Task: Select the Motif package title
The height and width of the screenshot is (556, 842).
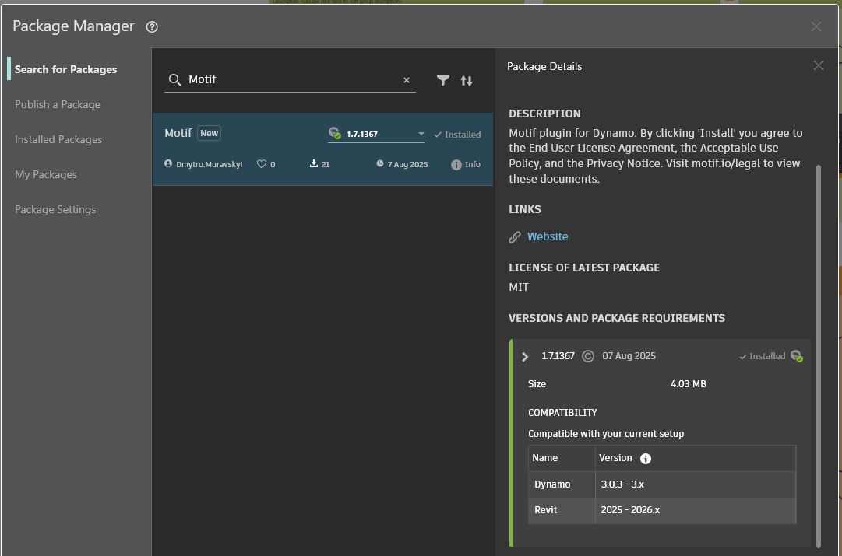Action: (x=178, y=133)
